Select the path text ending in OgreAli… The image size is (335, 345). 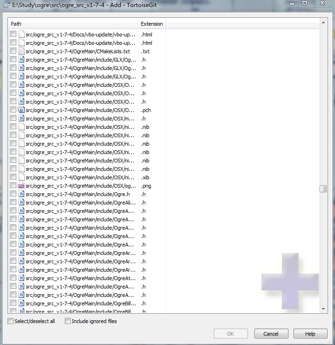[x=81, y=203]
